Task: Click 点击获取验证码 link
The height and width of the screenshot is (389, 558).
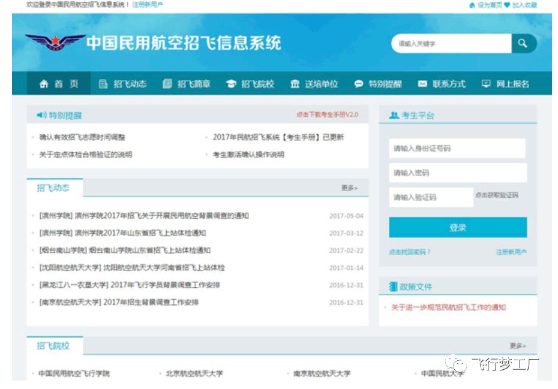Action: (496, 195)
